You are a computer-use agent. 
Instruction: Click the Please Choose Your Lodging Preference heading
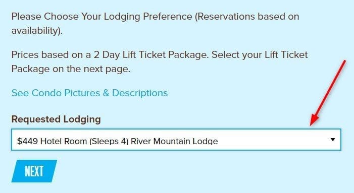point(102,17)
